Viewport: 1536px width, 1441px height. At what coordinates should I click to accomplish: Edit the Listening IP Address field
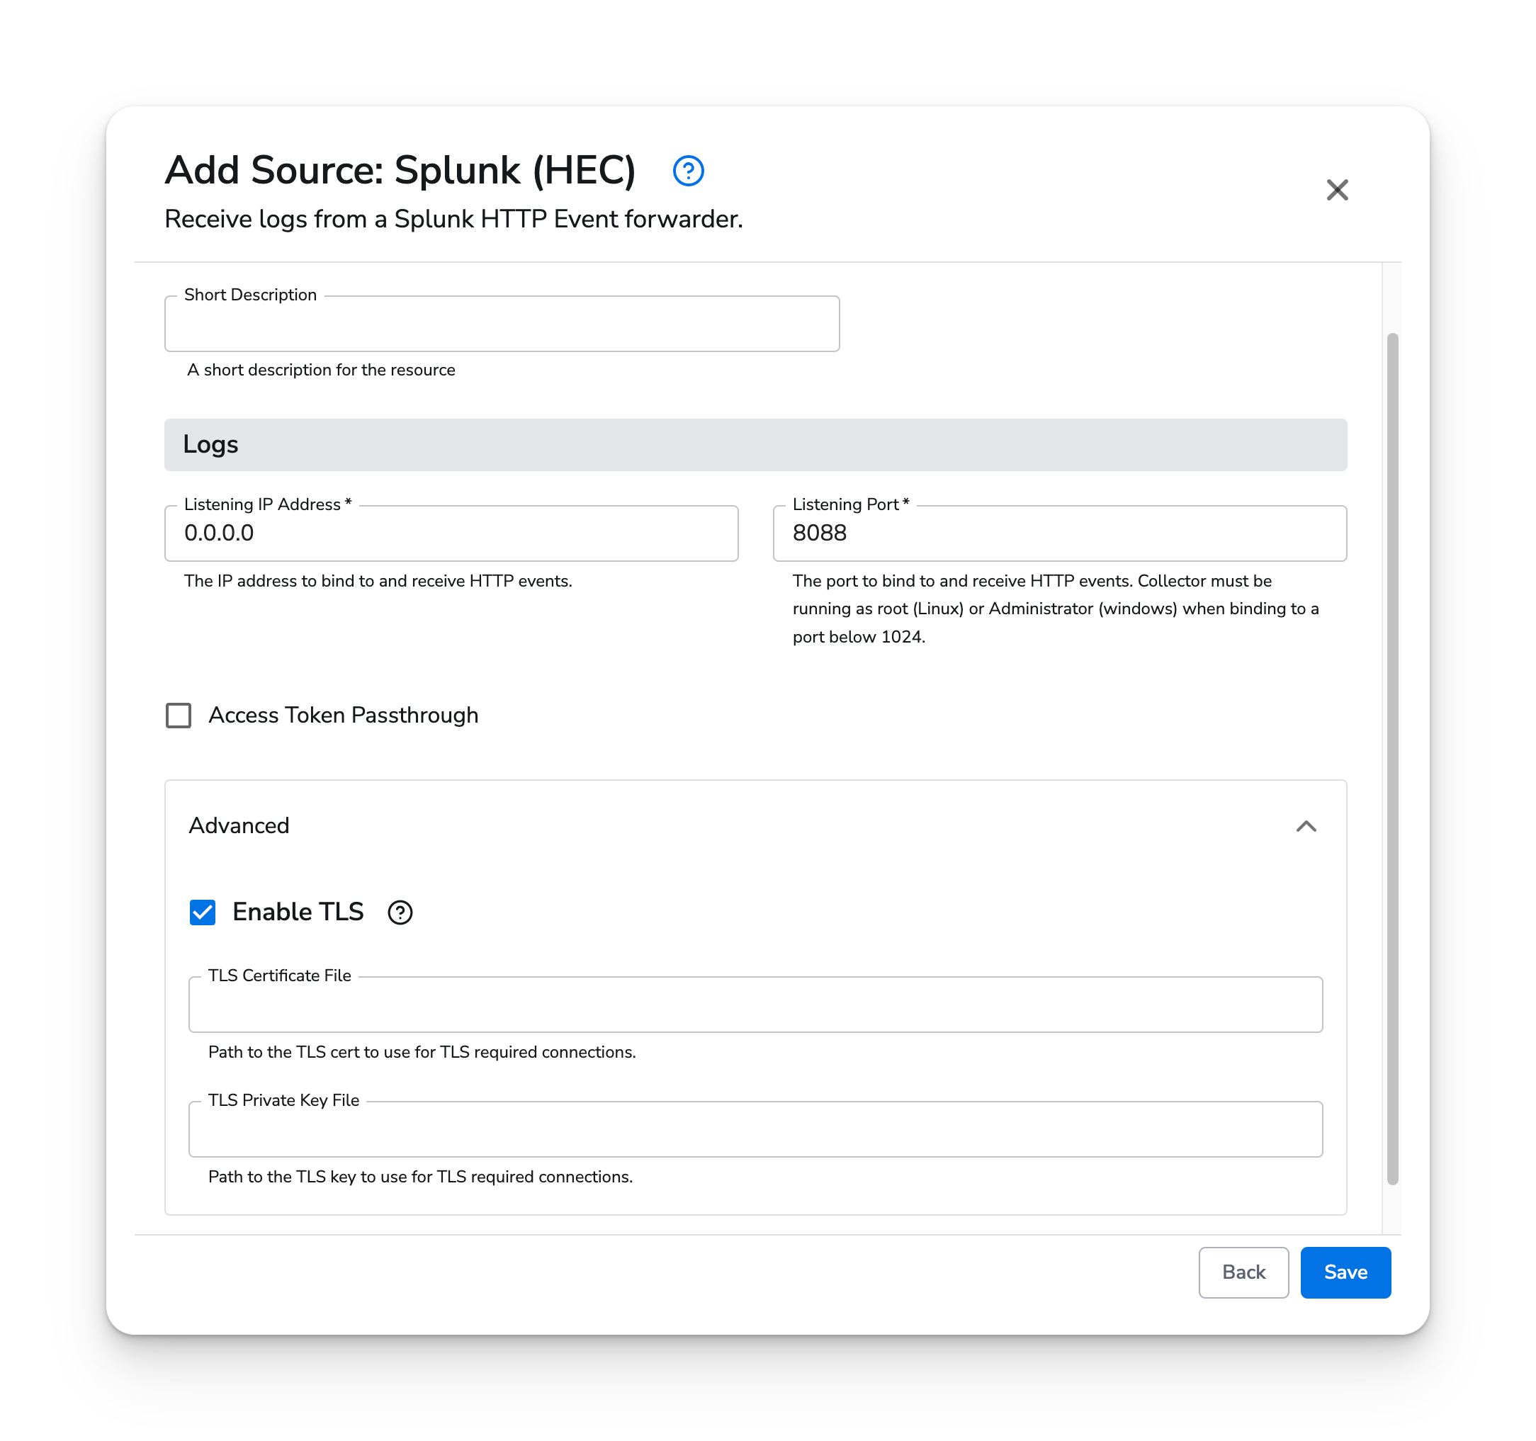451,533
